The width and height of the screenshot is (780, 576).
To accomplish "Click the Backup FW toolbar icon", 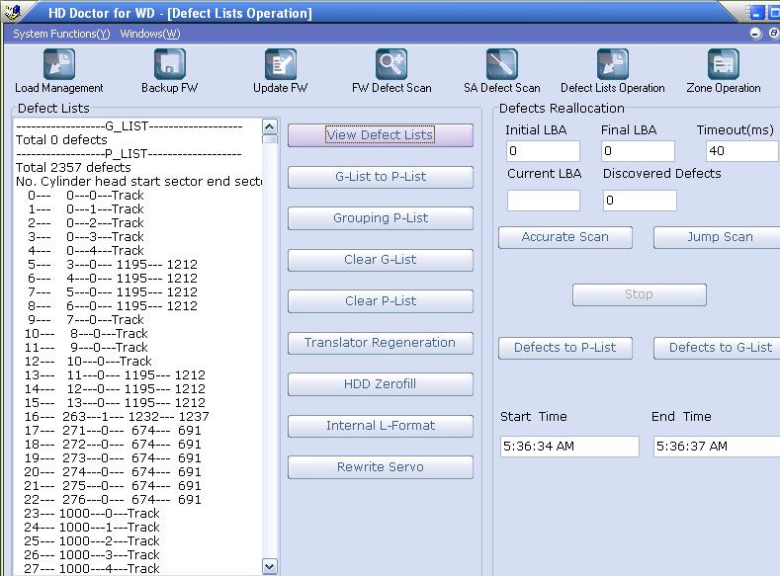I will (x=170, y=64).
